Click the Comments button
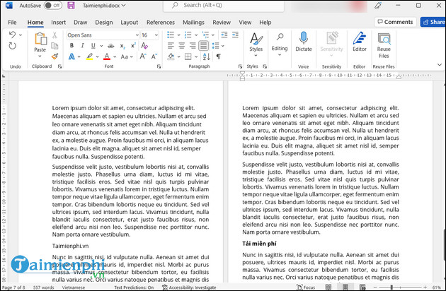 click(x=394, y=22)
